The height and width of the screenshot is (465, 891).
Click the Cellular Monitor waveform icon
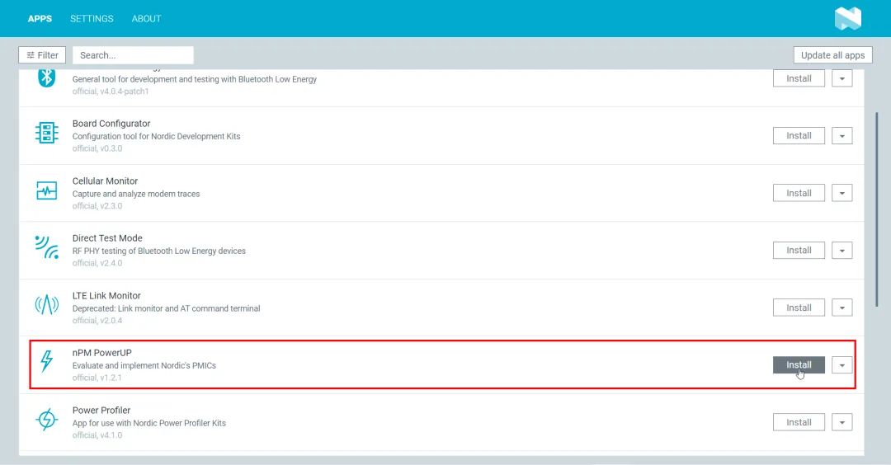point(47,191)
